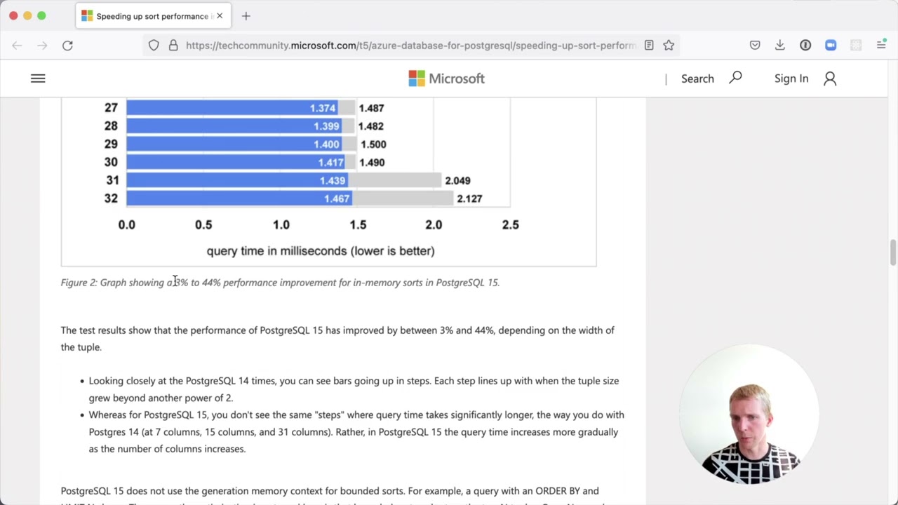Click the axis label 'query time in milliseconds'
The height and width of the screenshot is (505, 898).
pyautogui.click(x=321, y=250)
